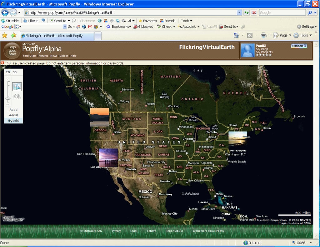
Task: Click the Stop loading red X icon
Action: (x=254, y=12)
